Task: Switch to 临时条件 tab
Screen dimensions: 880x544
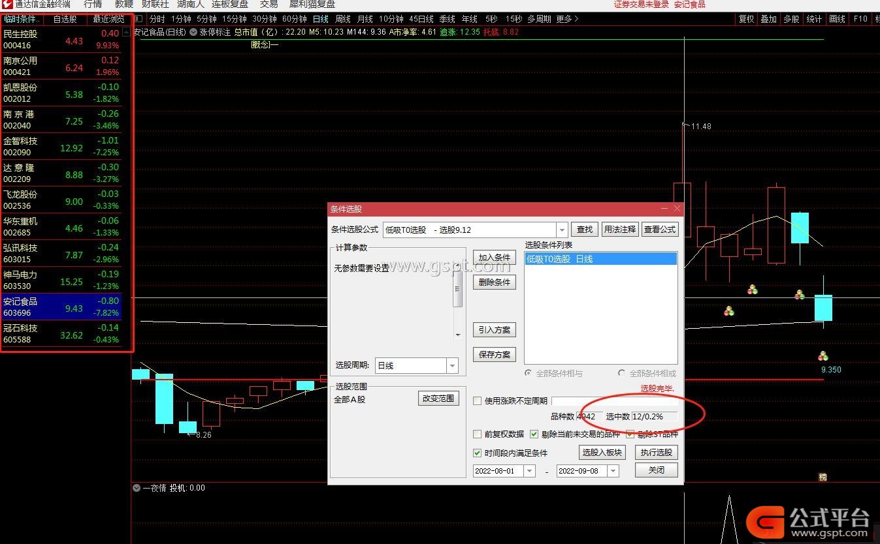Action: (x=22, y=19)
